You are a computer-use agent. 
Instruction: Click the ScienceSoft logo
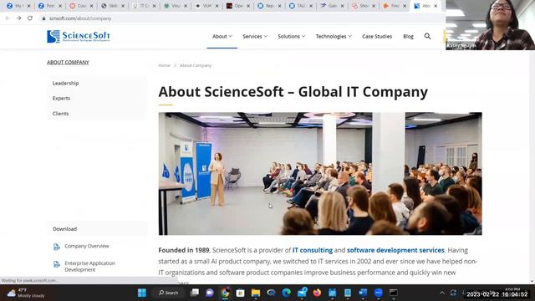(x=79, y=36)
